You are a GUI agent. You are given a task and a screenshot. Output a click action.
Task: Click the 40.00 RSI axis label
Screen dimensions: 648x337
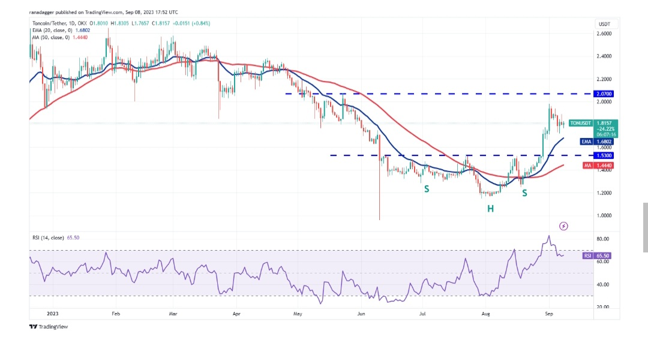602,285
